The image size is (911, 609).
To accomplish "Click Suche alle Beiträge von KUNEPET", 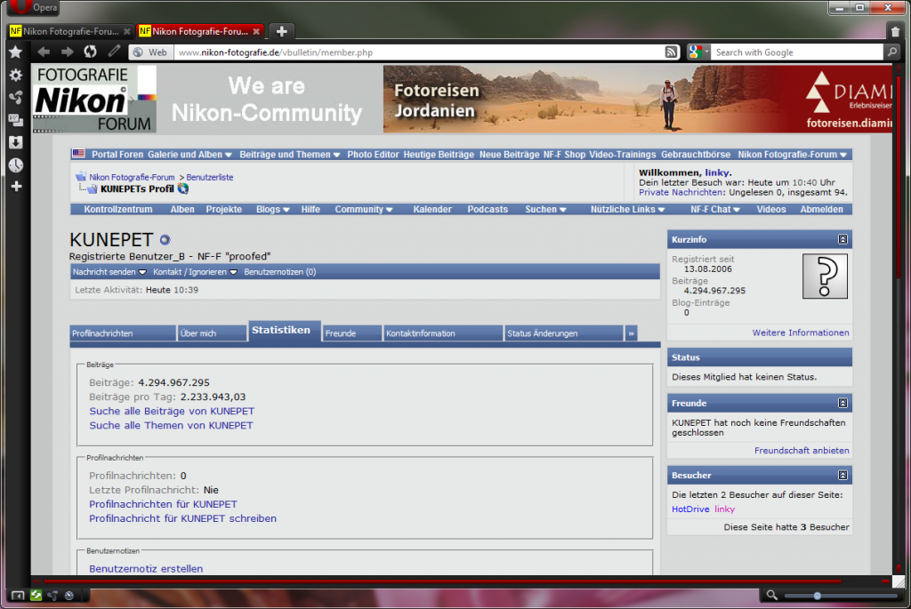I will click(172, 411).
